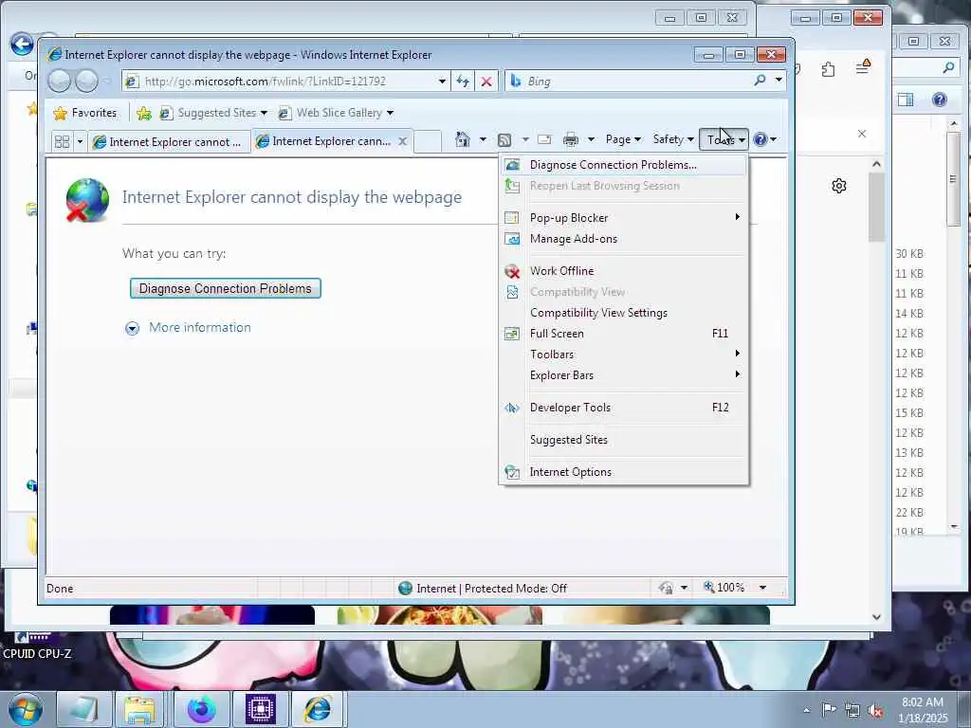Click Add to Favorites Bar star icon

144,113
